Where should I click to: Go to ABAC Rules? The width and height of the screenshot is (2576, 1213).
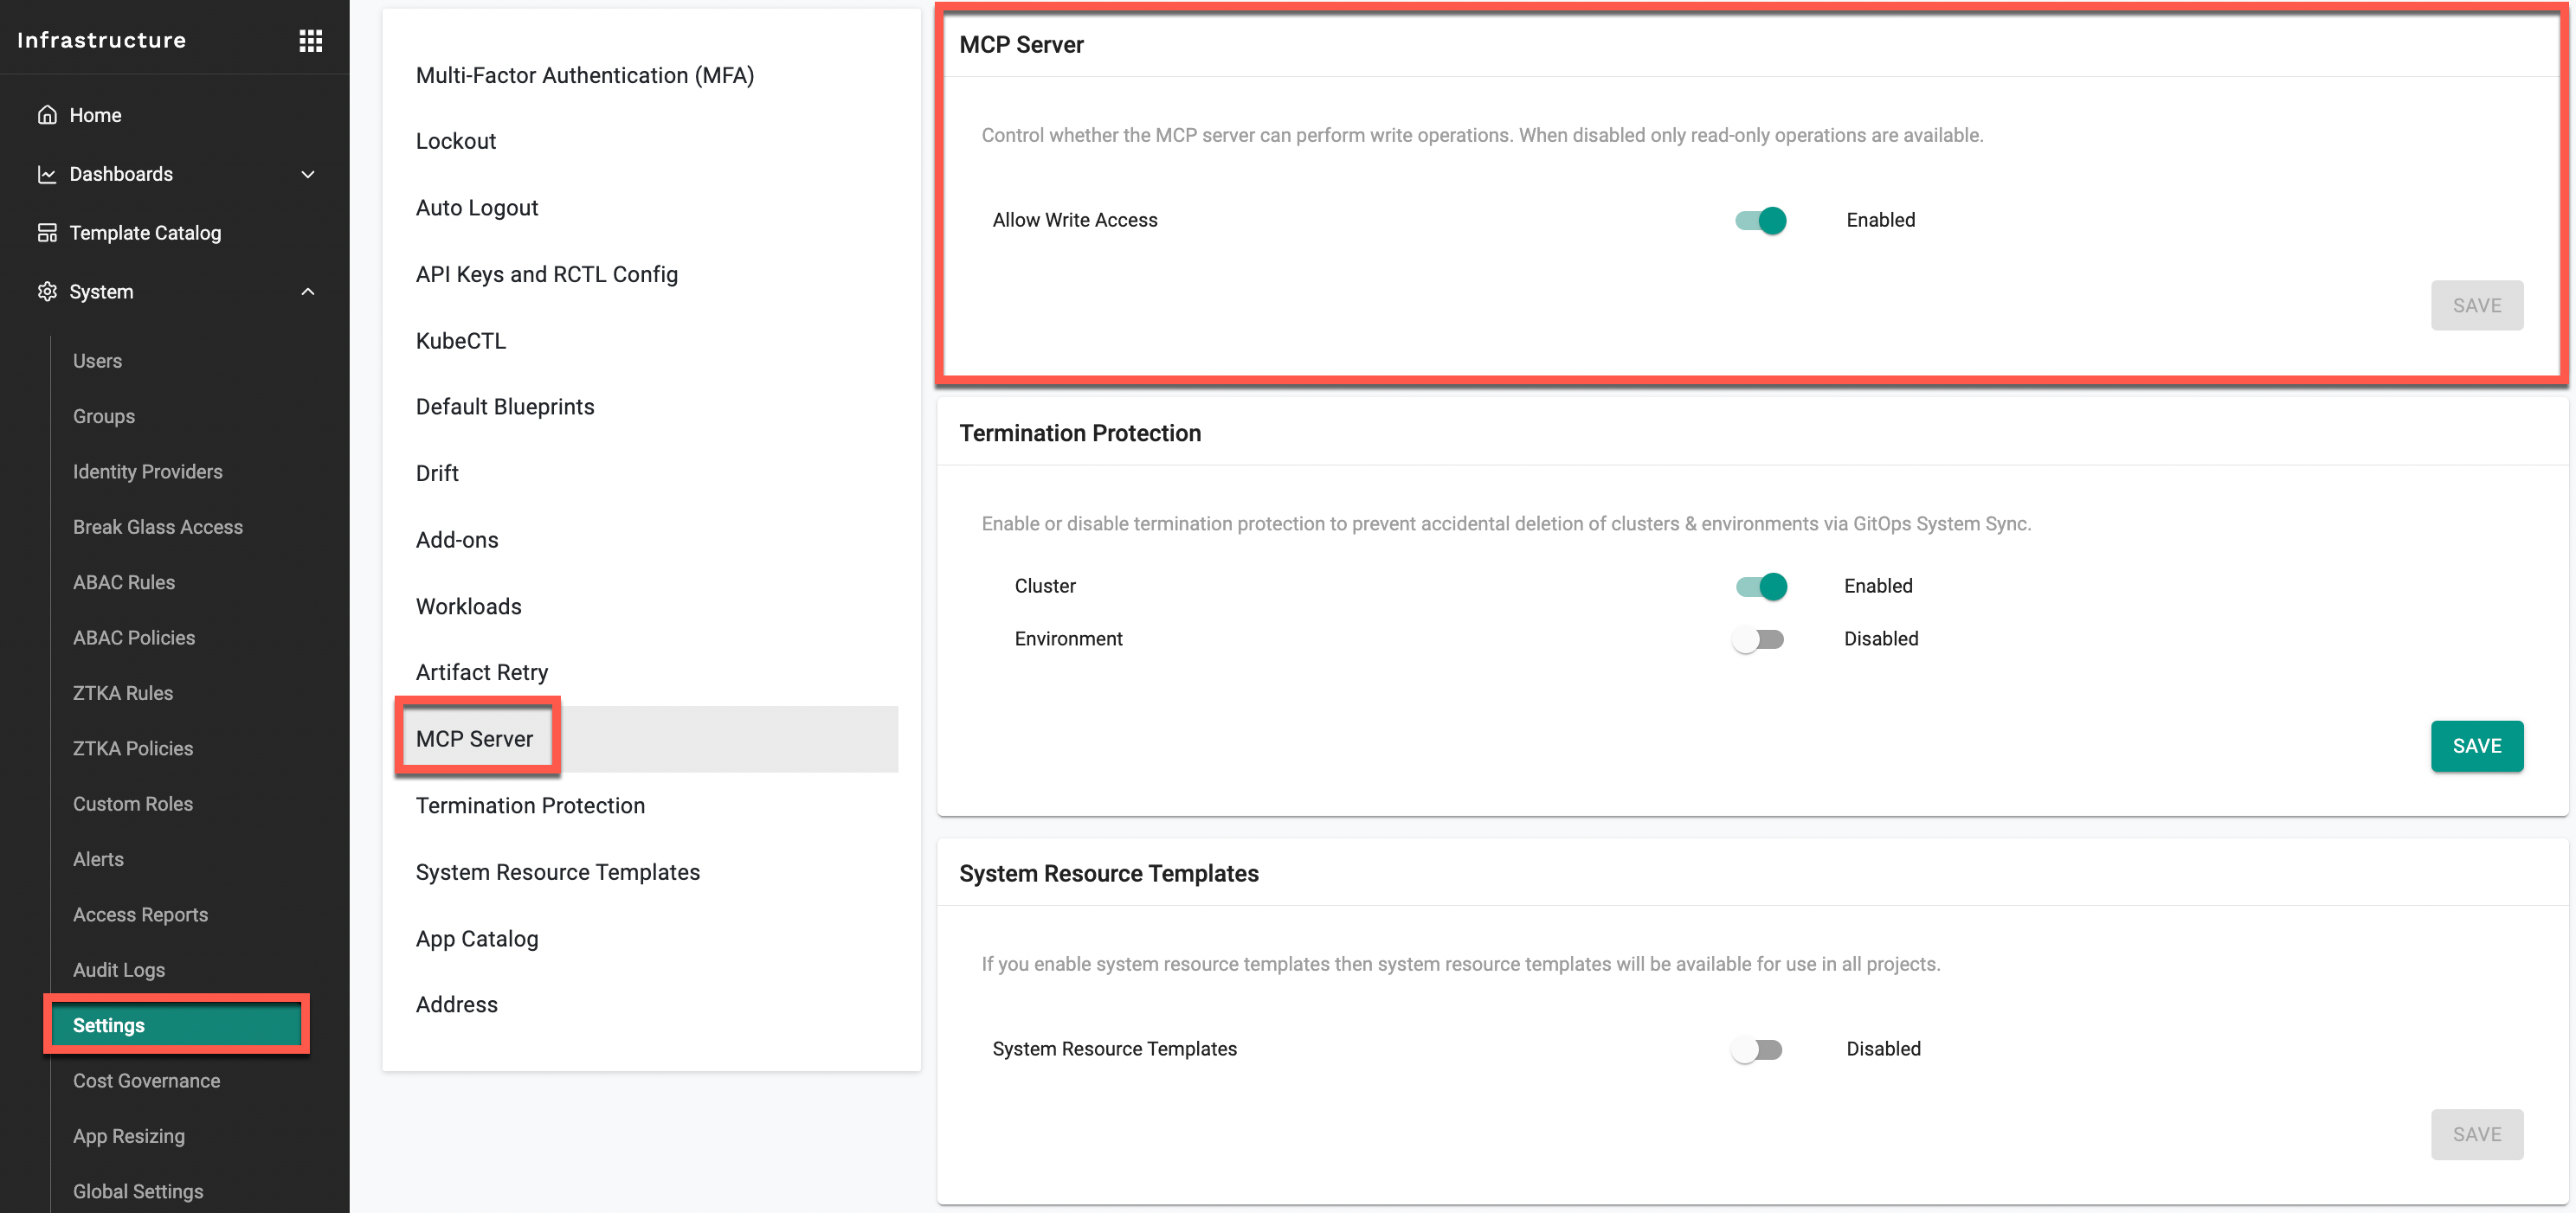pyautogui.click(x=124, y=582)
